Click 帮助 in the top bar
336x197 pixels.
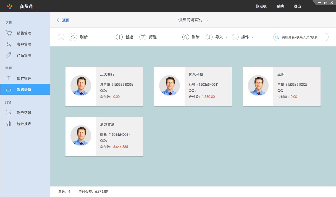click(280, 6)
